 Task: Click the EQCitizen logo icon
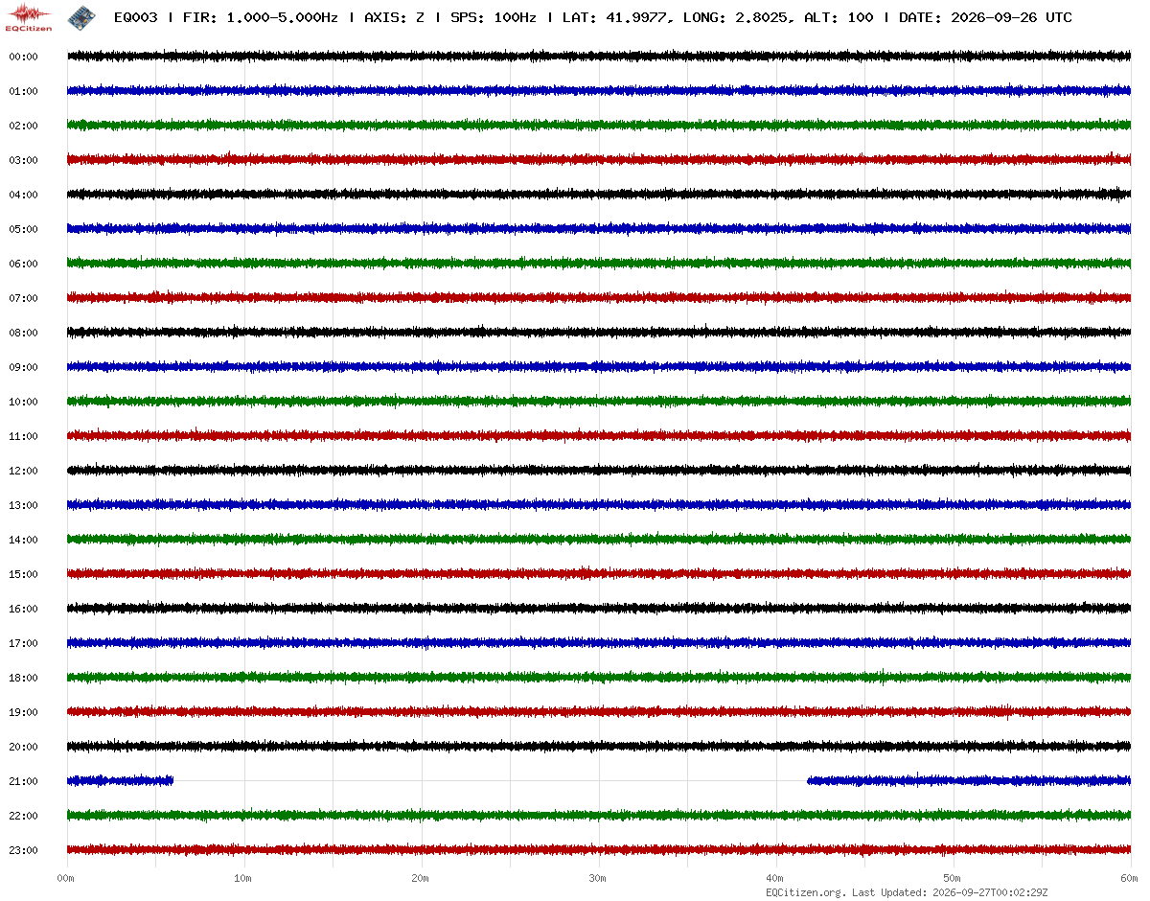pyautogui.click(x=29, y=16)
